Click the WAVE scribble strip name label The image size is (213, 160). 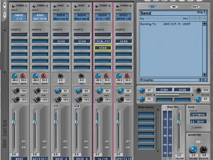point(19,158)
